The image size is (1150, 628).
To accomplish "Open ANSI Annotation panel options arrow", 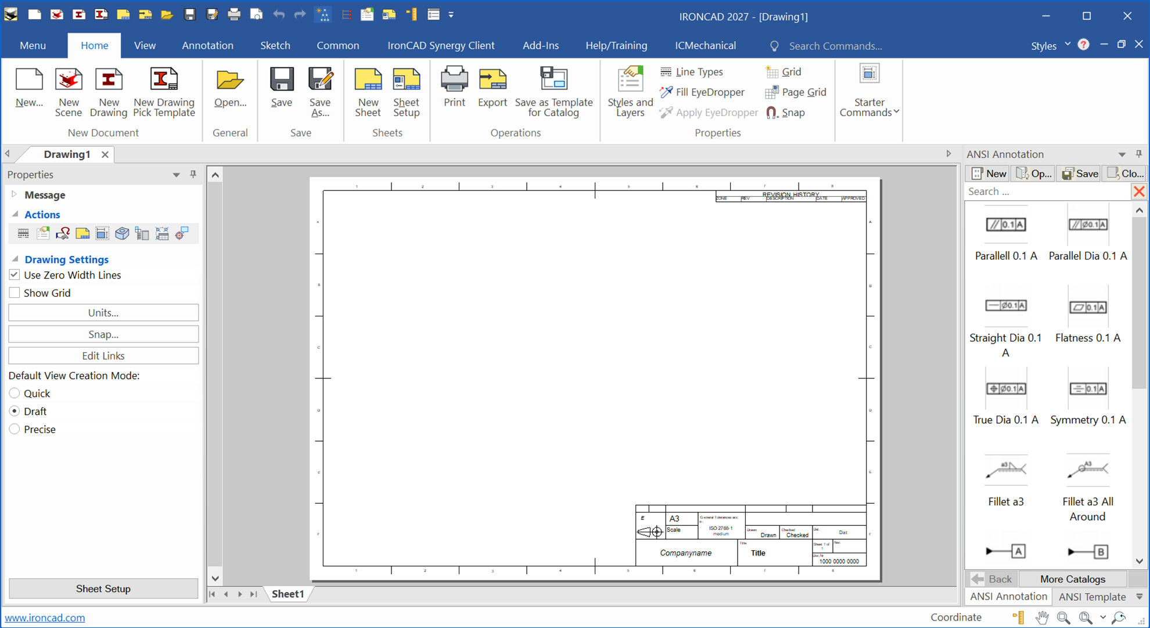I will tap(1122, 154).
